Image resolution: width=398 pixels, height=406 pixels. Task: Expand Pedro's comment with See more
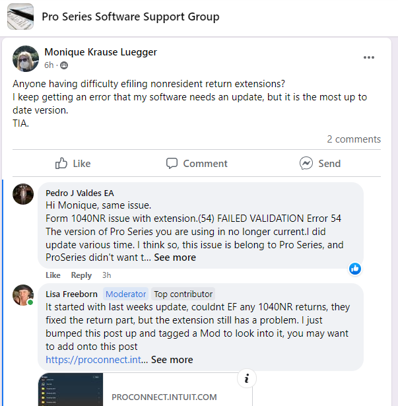174,257
